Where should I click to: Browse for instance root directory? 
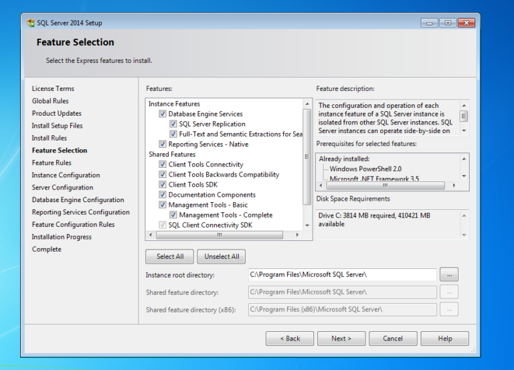[449, 275]
